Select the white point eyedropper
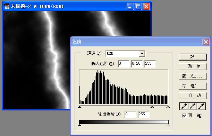 click(x=201, y=106)
